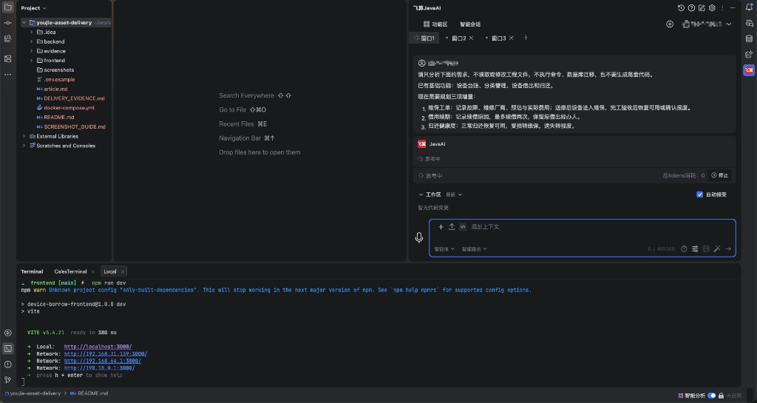Open the blurred account dropdown in JavaAI panel
Viewport: 757px width, 403px height.
(x=707, y=24)
